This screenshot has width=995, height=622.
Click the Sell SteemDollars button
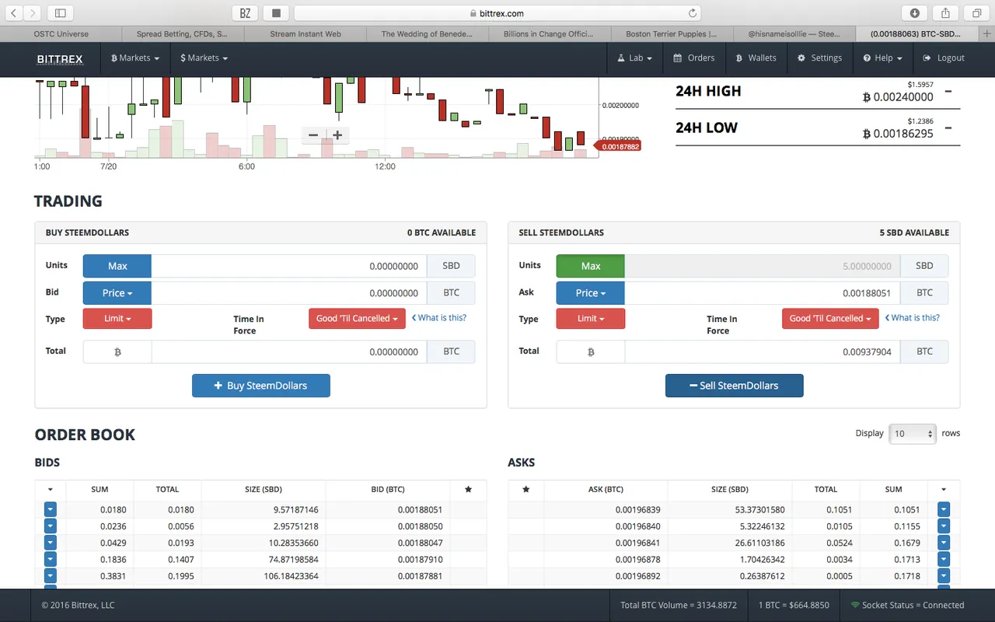pyautogui.click(x=735, y=386)
